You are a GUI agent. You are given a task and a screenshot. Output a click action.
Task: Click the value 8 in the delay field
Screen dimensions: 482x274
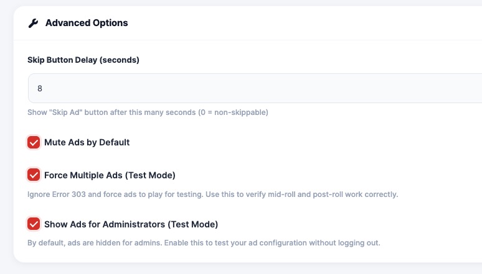tap(40, 88)
